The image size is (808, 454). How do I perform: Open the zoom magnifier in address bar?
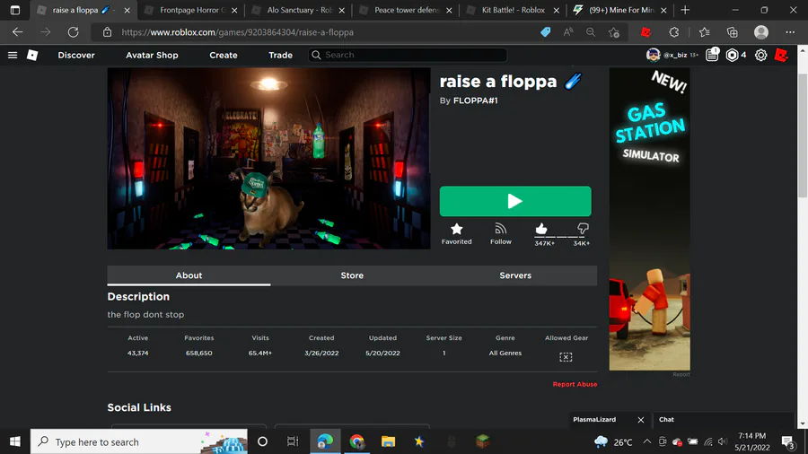coord(591,32)
